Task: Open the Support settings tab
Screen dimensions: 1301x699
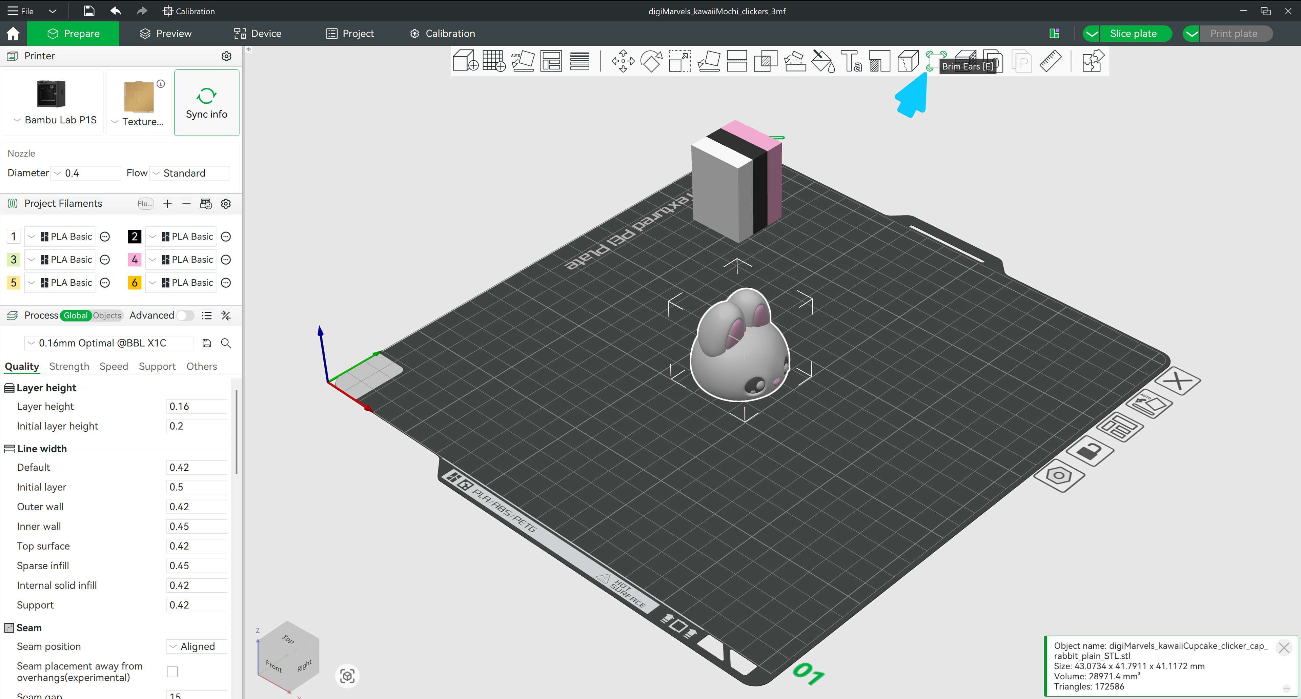Action: [x=157, y=366]
